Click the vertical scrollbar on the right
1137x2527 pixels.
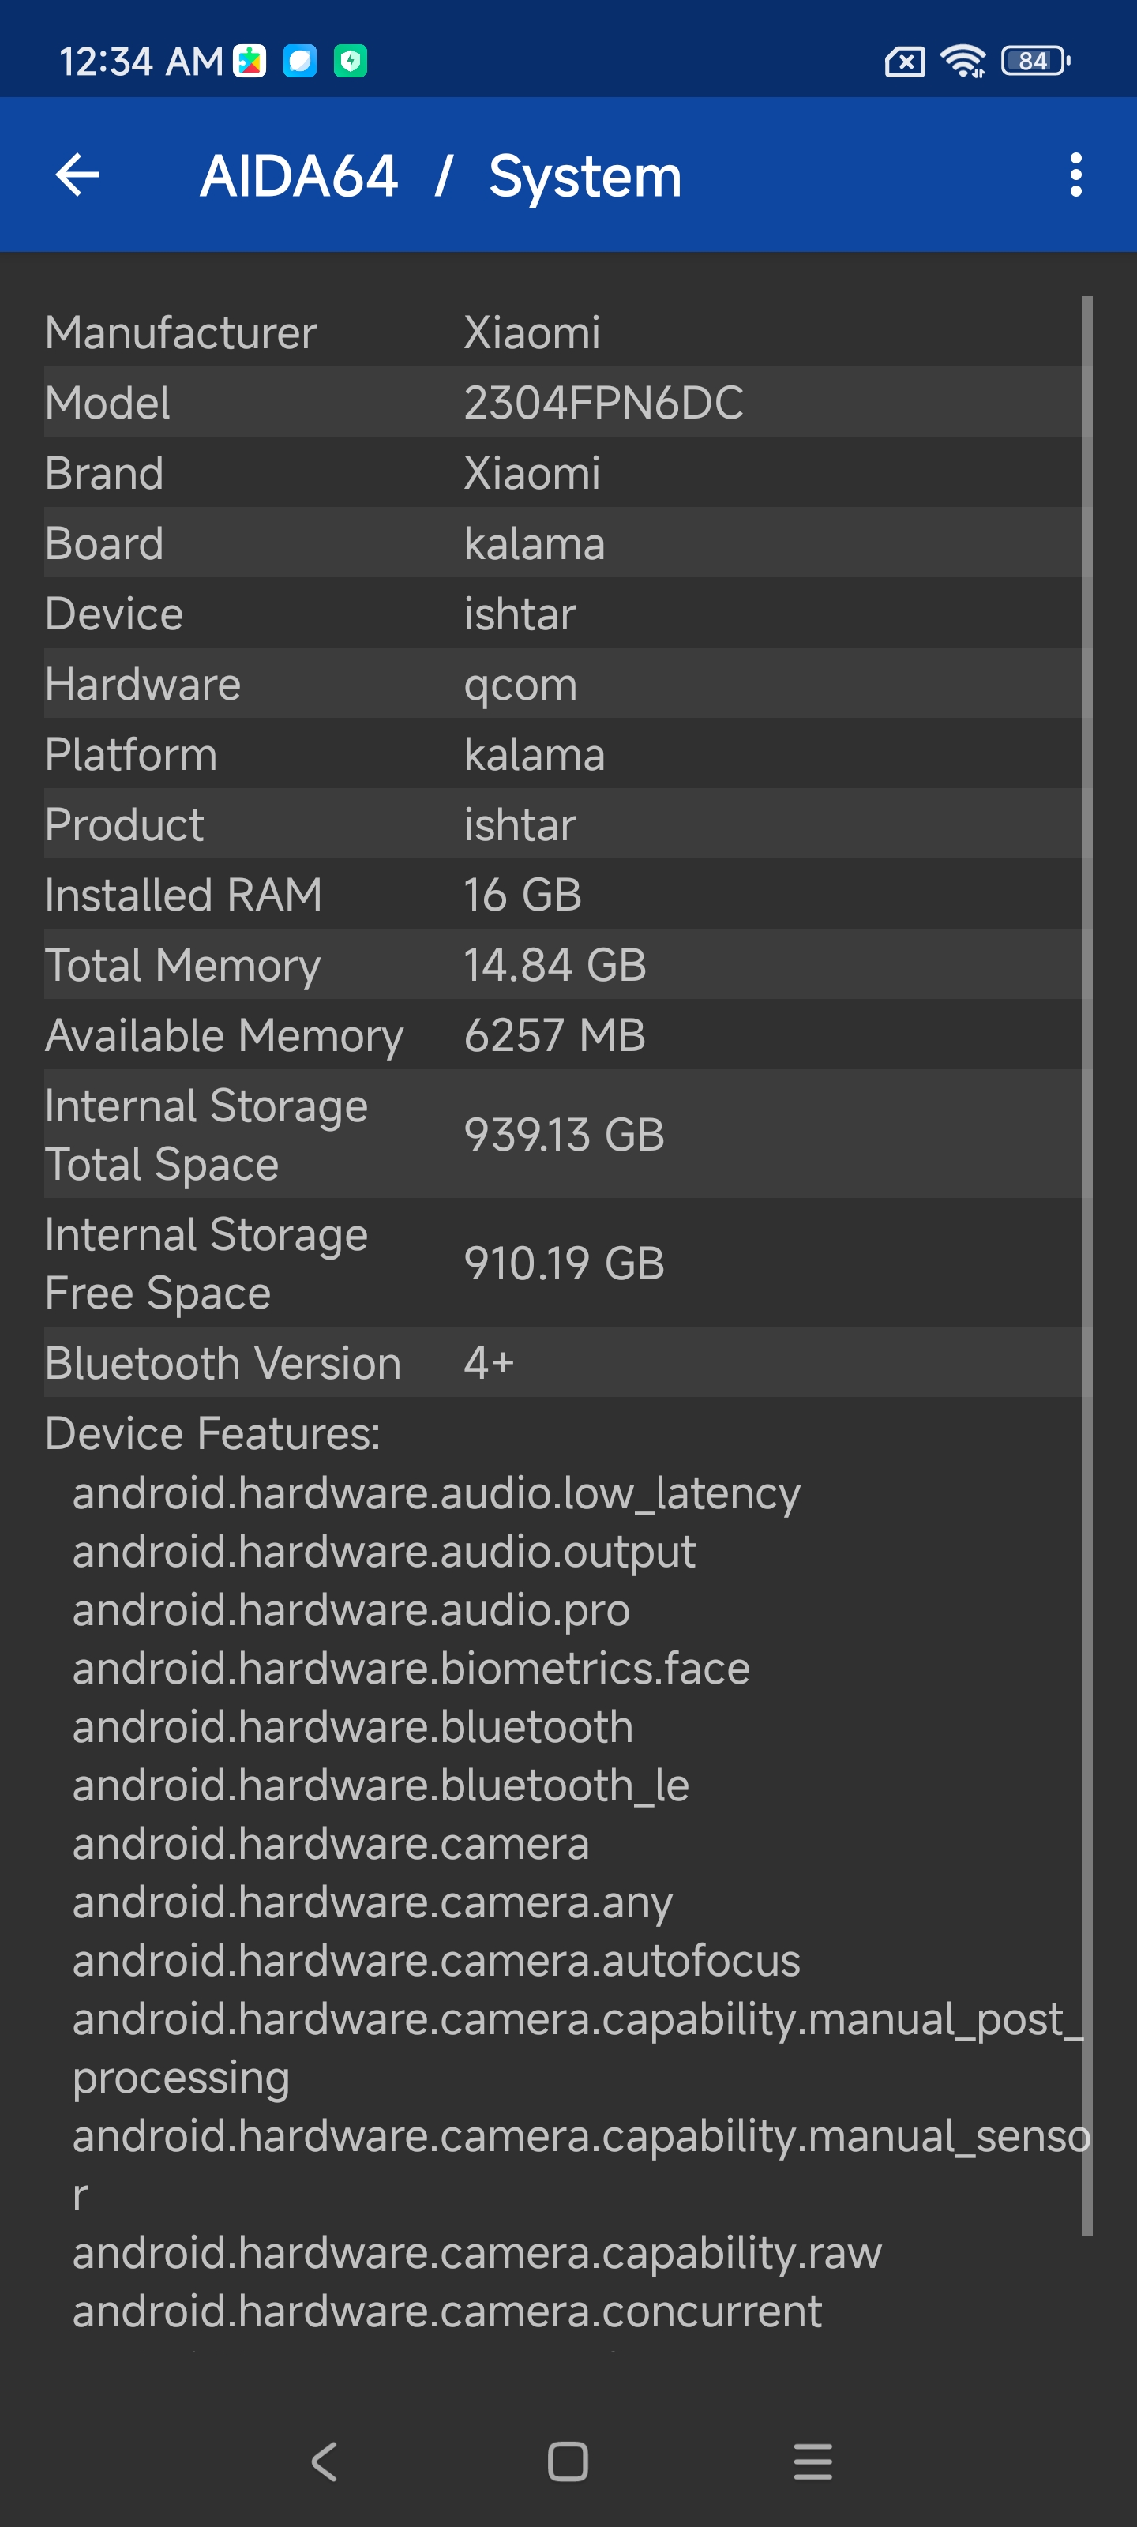pos(1086,1265)
